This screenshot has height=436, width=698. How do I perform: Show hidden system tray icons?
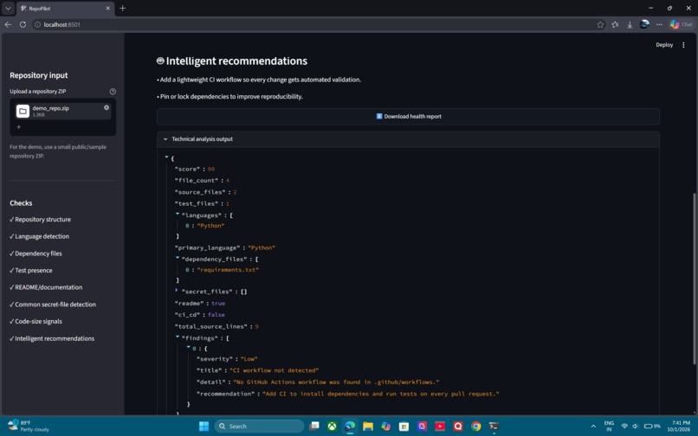click(593, 426)
